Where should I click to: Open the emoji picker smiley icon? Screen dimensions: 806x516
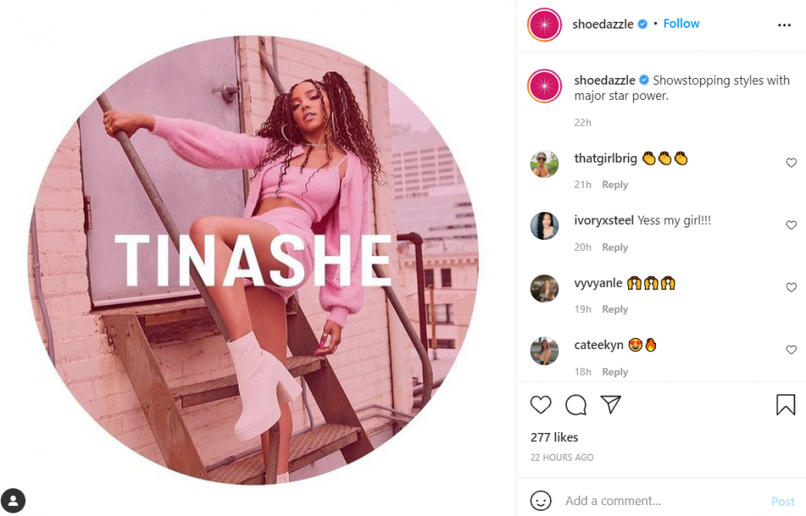pyautogui.click(x=540, y=500)
